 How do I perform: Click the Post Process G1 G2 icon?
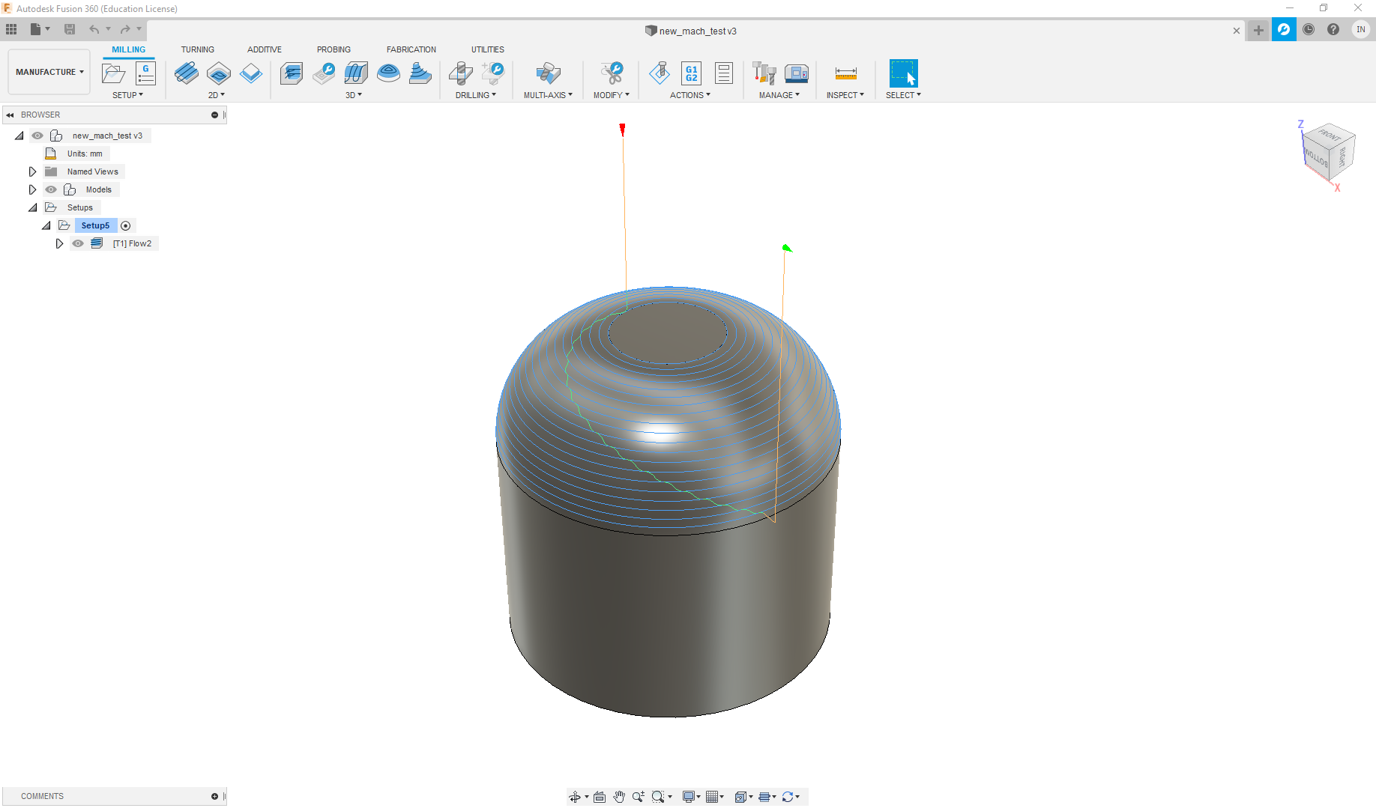click(691, 73)
